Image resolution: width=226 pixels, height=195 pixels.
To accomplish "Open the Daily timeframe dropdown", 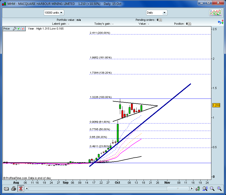I will coord(157,13).
